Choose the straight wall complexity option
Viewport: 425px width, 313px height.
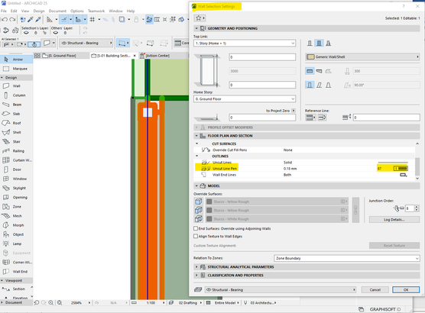tap(310, 85)
